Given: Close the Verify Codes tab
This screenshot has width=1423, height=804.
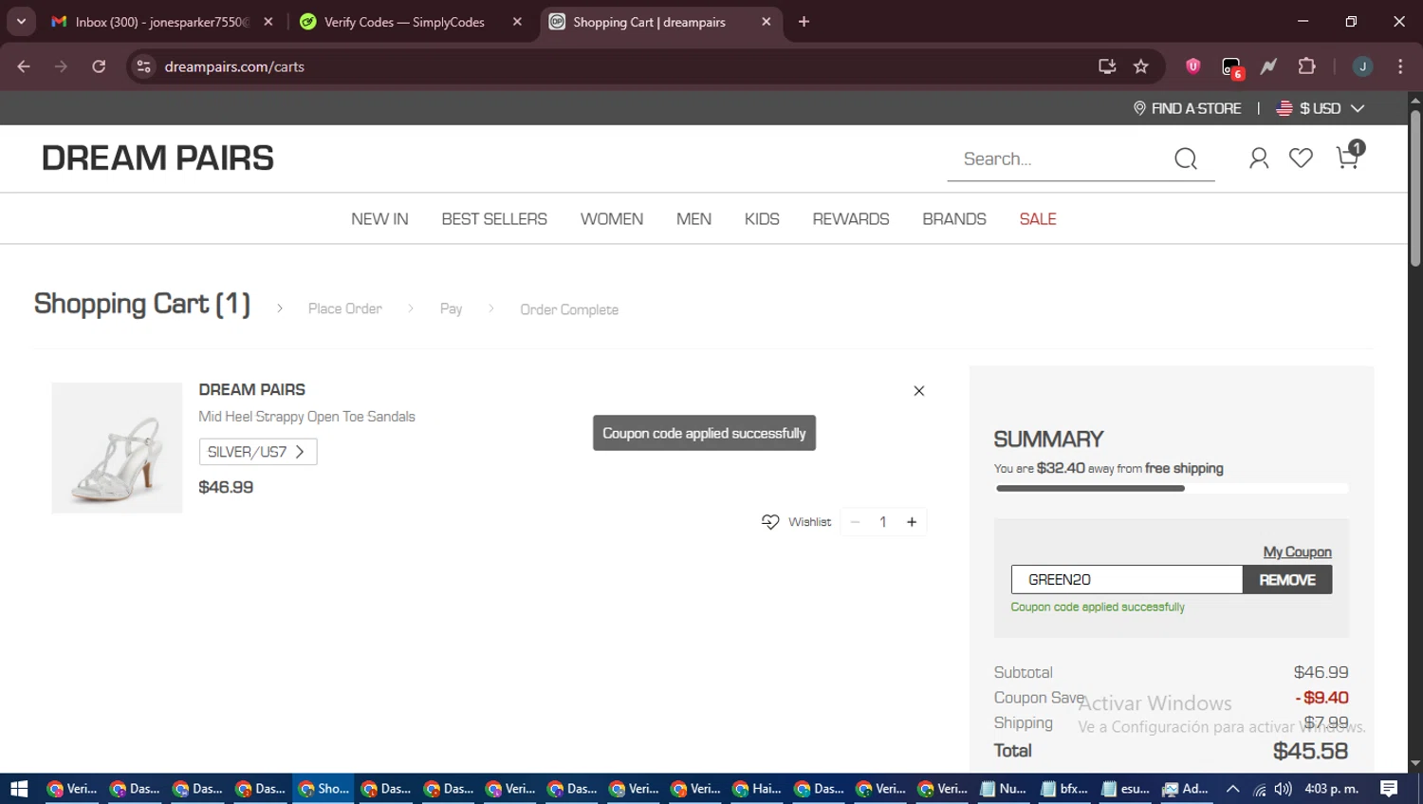Looking at the screenshot, I should pyautogui.click(x=517, y=22).
